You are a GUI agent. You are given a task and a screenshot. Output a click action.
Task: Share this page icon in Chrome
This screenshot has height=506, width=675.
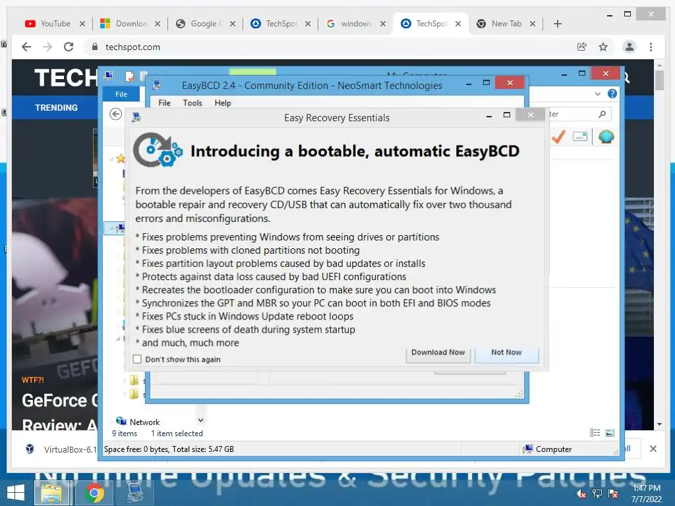coord(581,47)
